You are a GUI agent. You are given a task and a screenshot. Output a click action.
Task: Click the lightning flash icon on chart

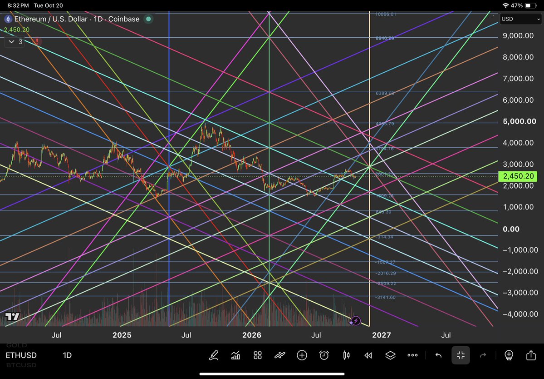click(356, 321)
